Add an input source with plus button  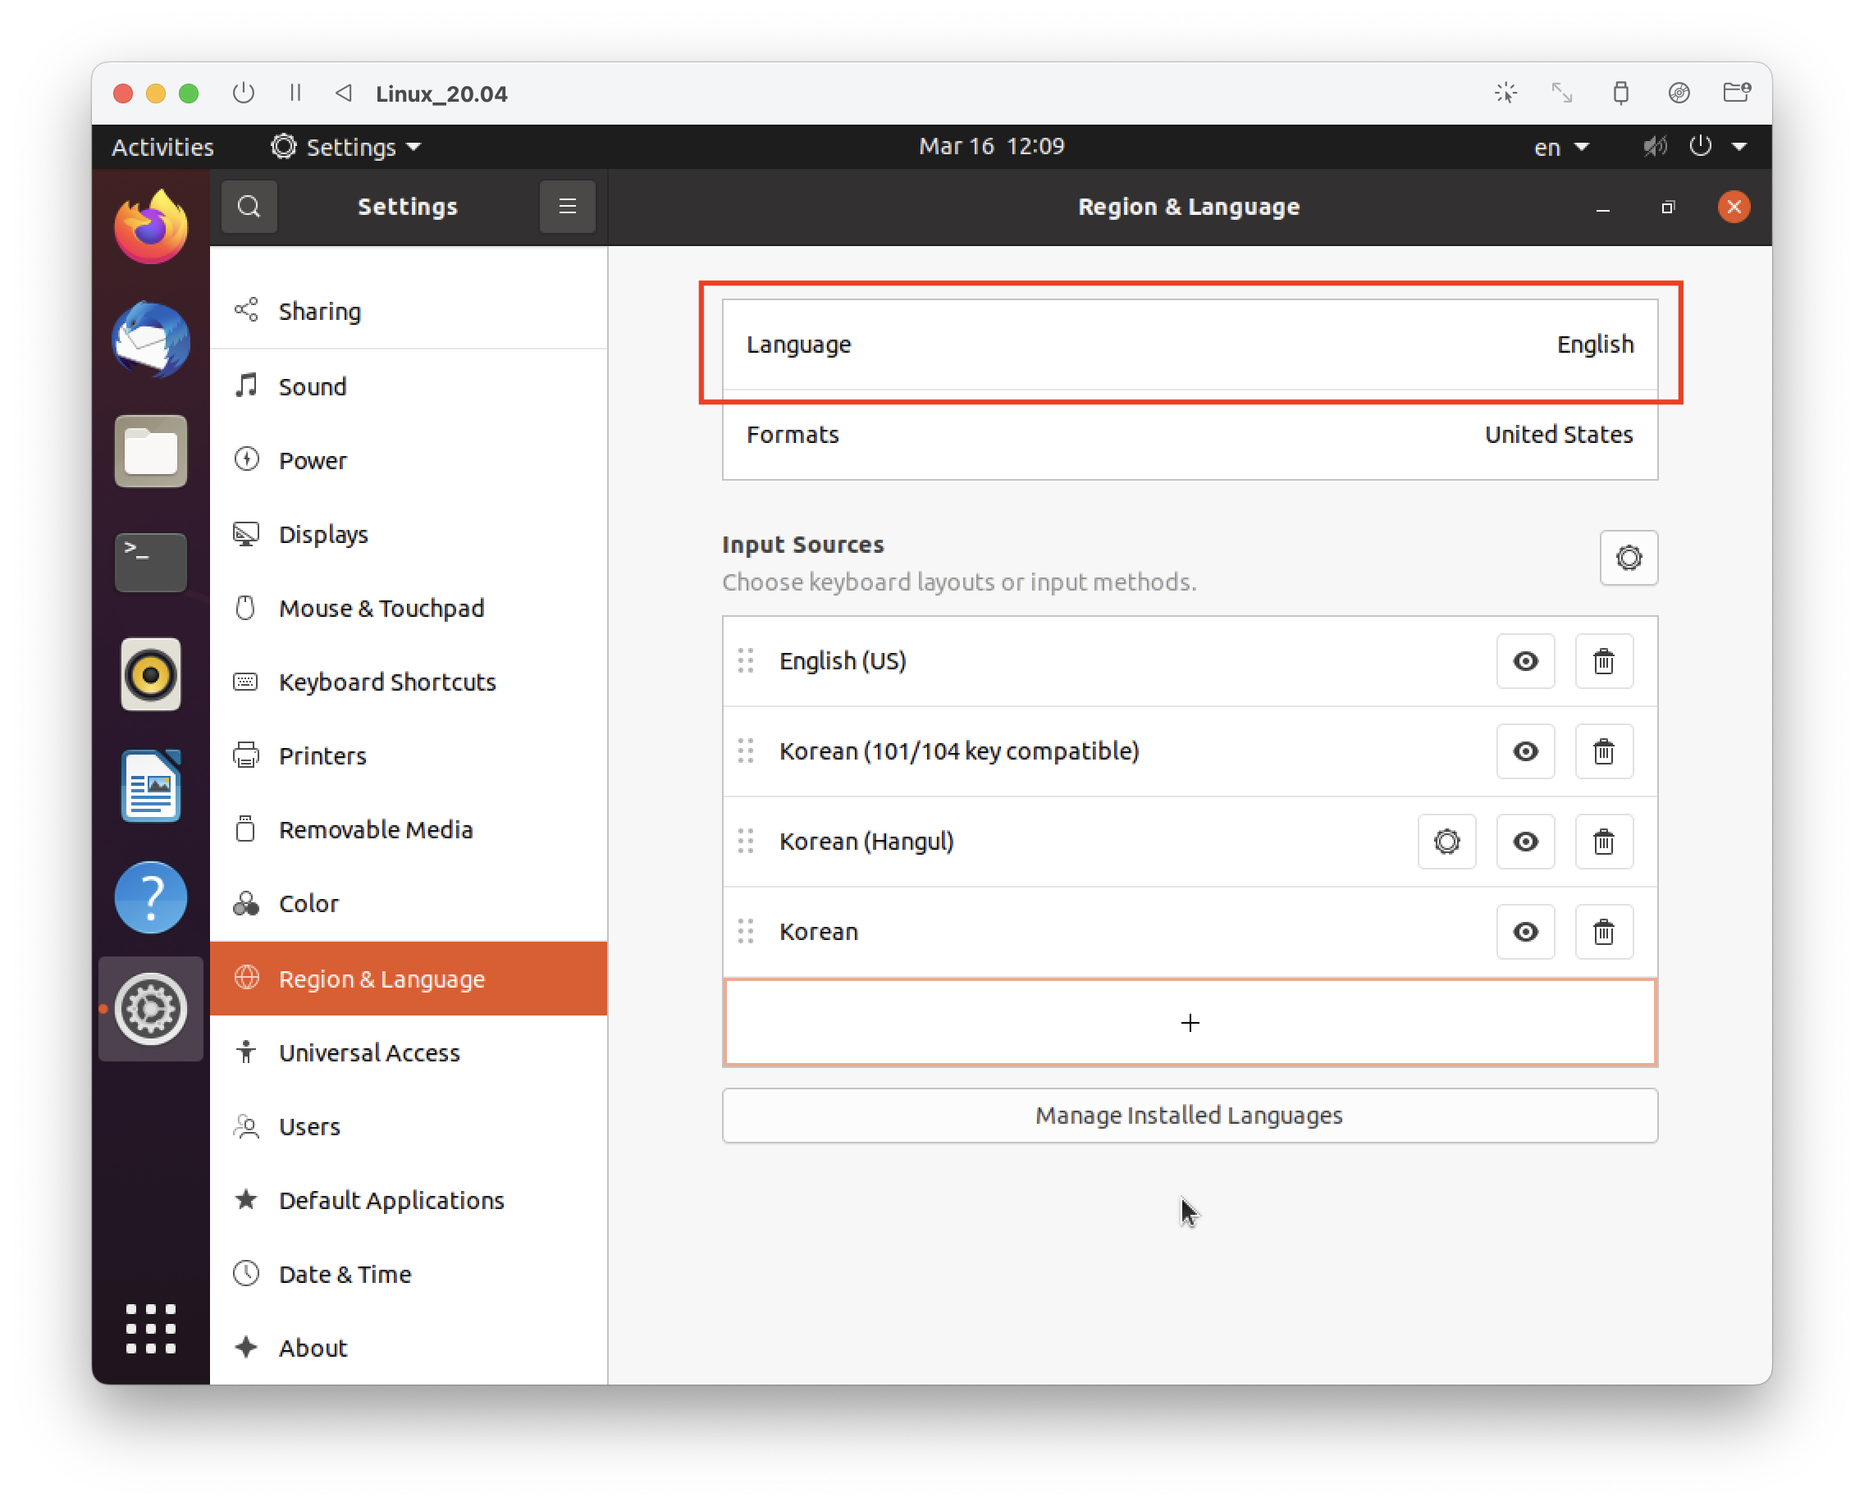[x=1190, y=1023]
